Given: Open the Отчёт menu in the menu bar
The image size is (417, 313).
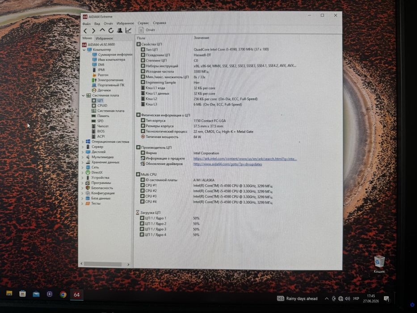Looking at the screenshot, I should 108,23.
